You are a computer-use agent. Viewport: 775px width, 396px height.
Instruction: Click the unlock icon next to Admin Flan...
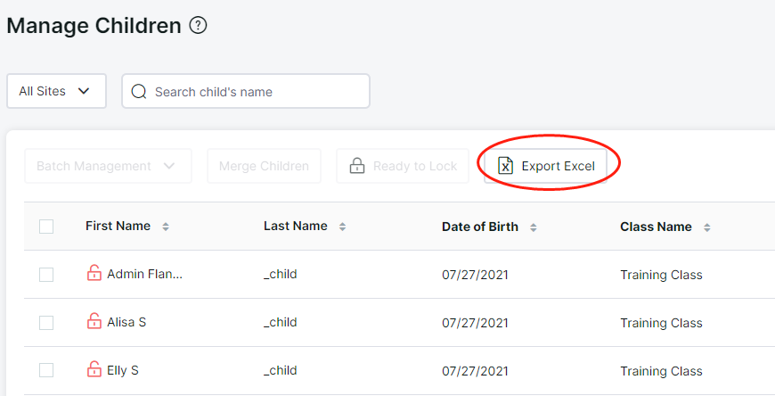pos(94,273)
